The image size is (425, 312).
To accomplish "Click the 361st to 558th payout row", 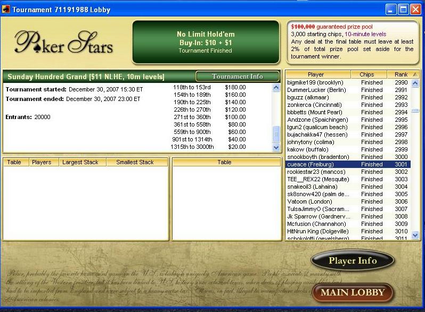I will tap(209, 124).
